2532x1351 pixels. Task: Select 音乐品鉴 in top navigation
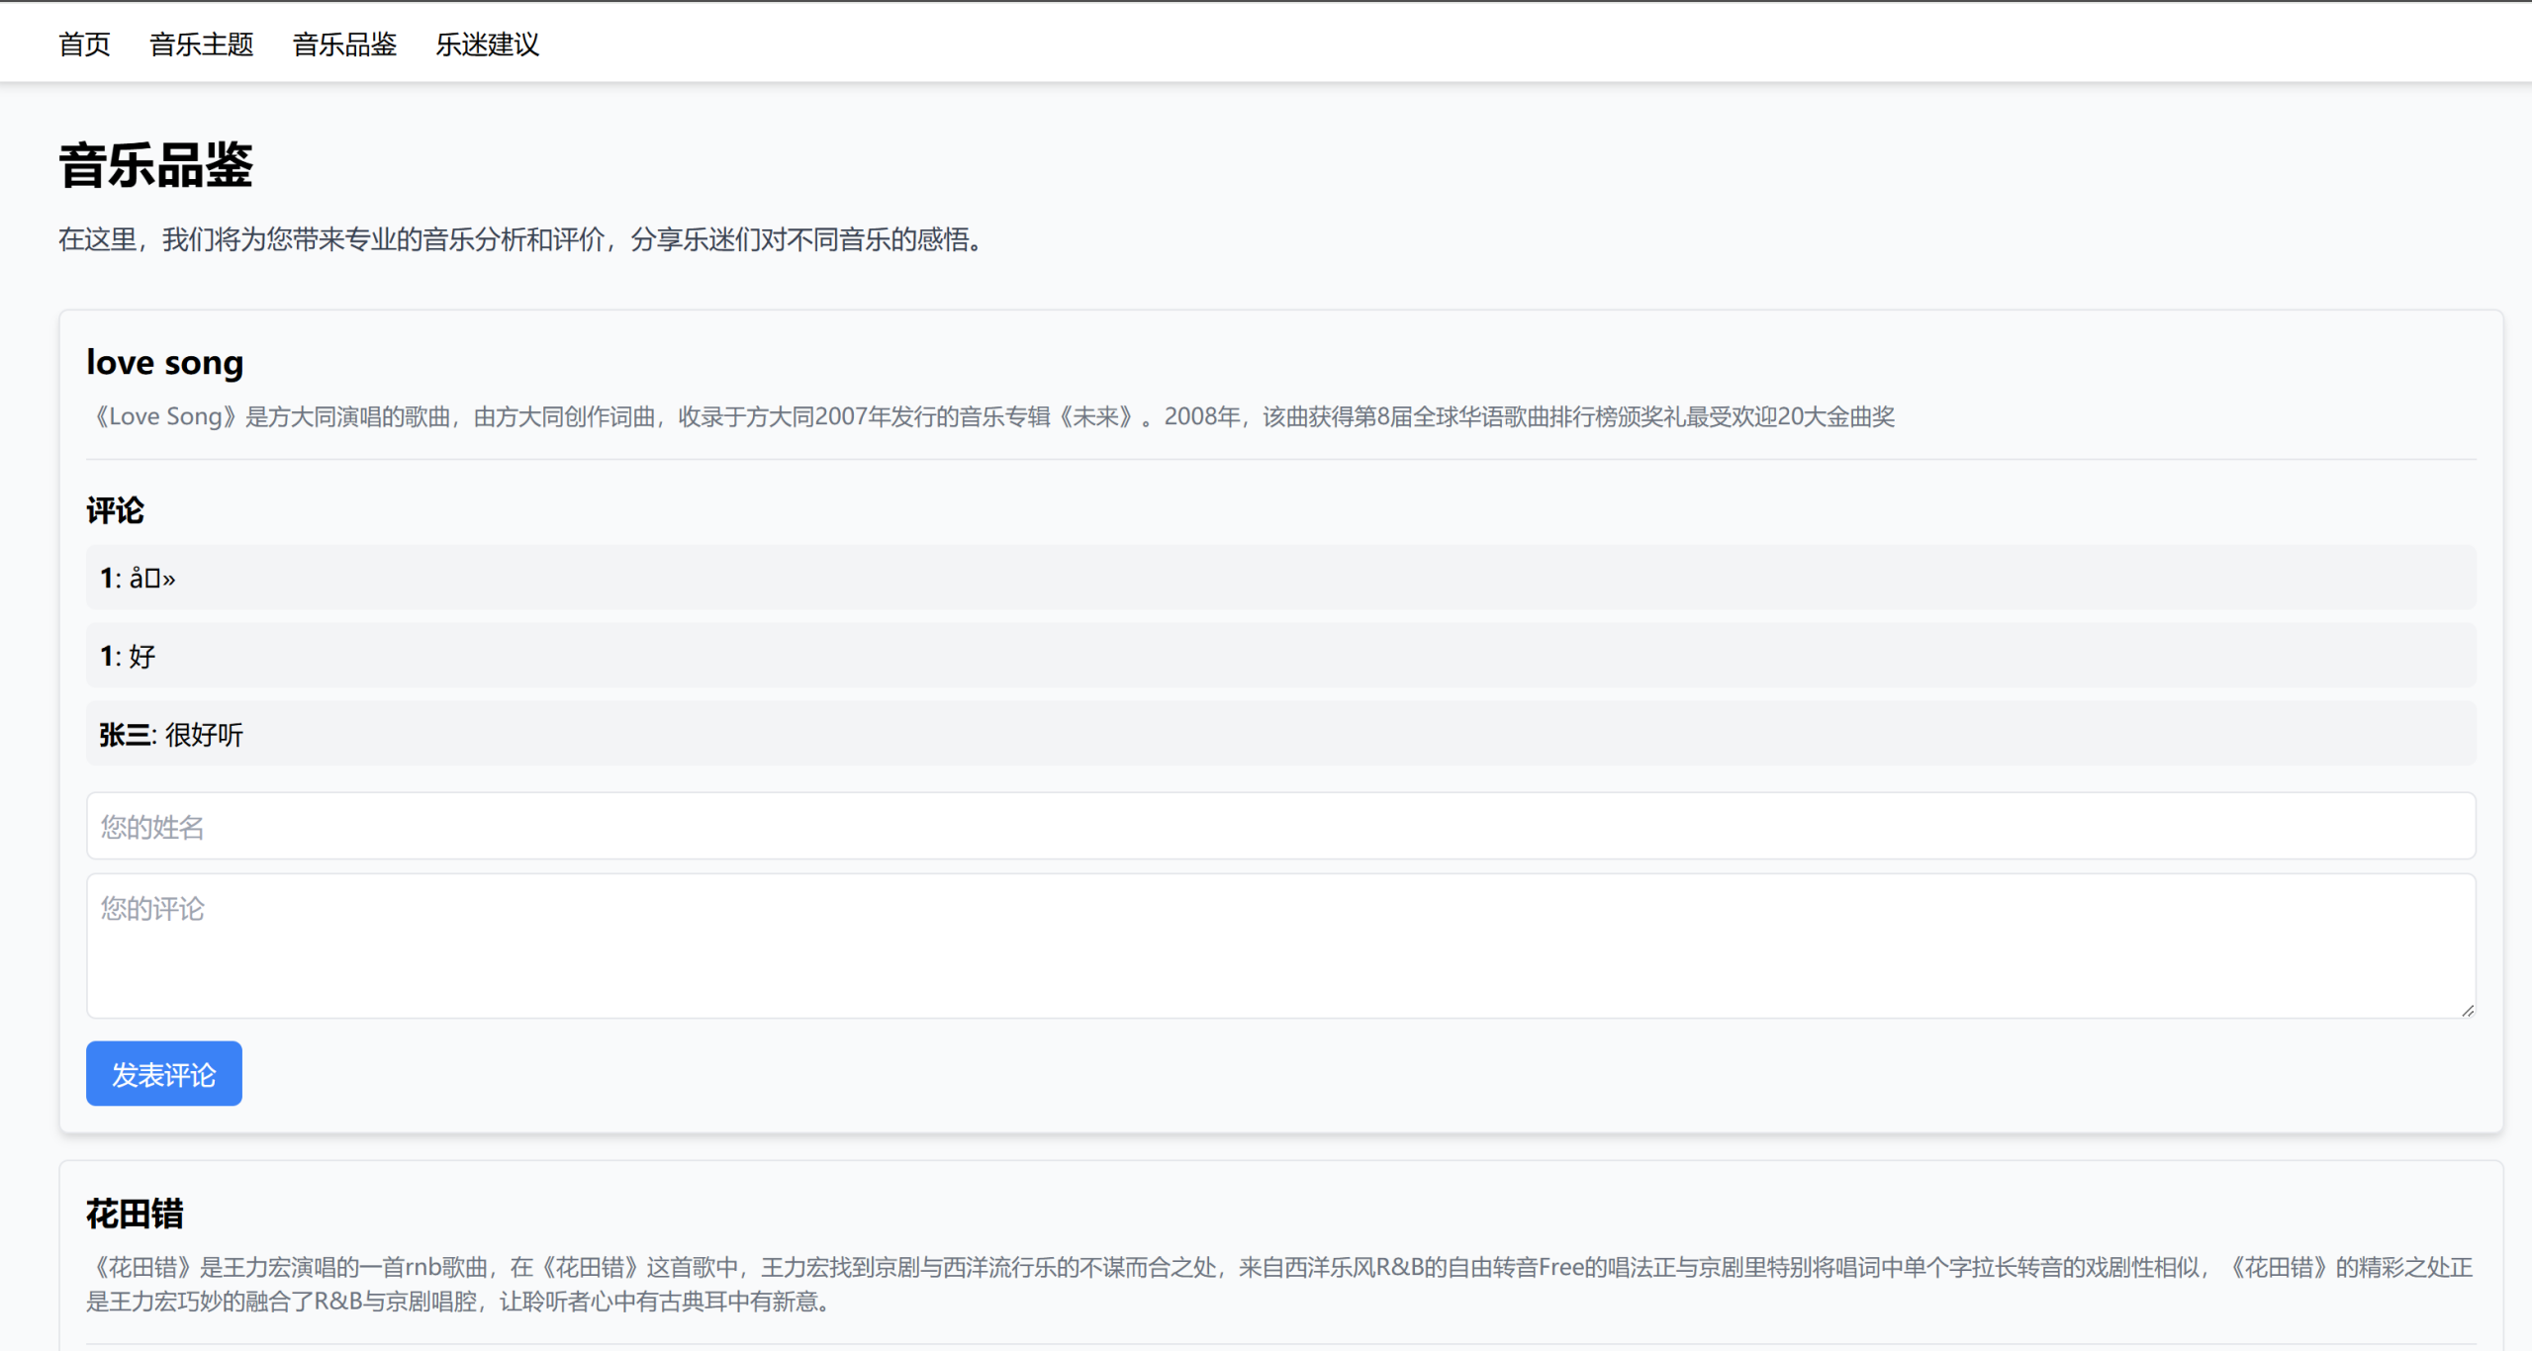(x=344, y=45)
